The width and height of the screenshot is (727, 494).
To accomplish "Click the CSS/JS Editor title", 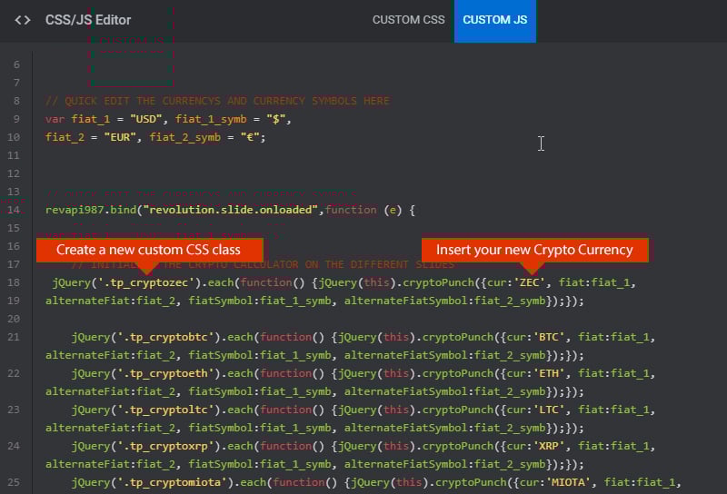I will (x=88, y=20).
